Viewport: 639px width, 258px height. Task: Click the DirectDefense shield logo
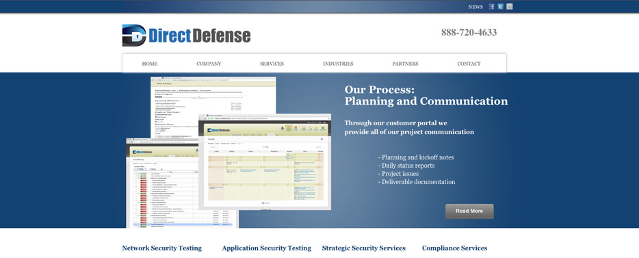click(134, 36)
